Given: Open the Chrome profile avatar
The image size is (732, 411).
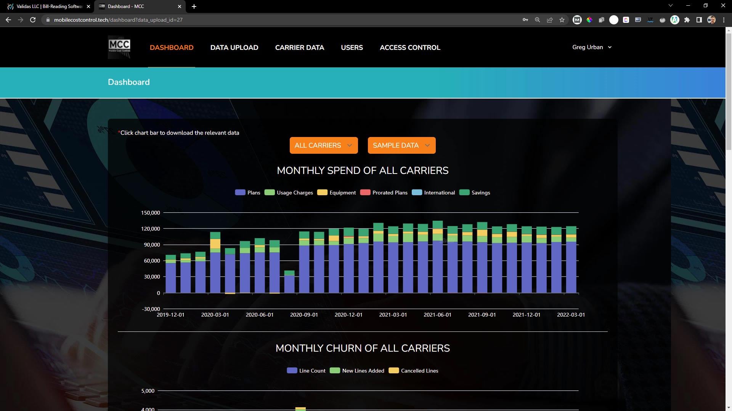Looking at the screenshot, I should pyautogui.click(x=711, y=20).
